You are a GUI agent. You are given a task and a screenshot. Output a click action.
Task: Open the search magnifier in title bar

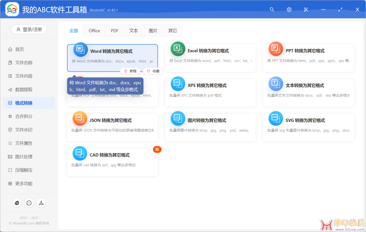272,10
